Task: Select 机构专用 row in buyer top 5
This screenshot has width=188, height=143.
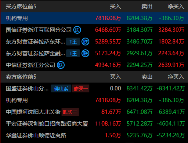Action: 94,18
